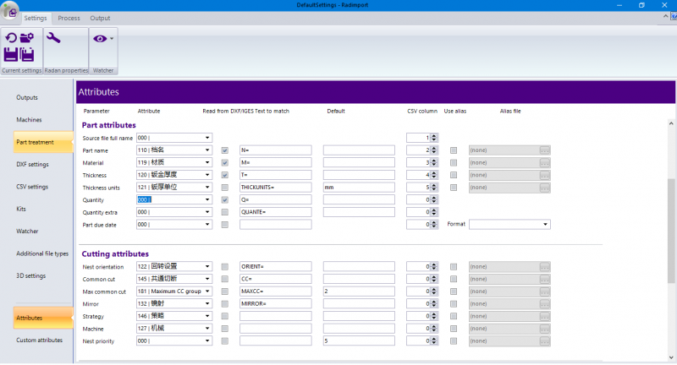This screenshot has width=677, height=365.
Task: Go to Custom attributes in sidebar
Action: tap(39, 340)
